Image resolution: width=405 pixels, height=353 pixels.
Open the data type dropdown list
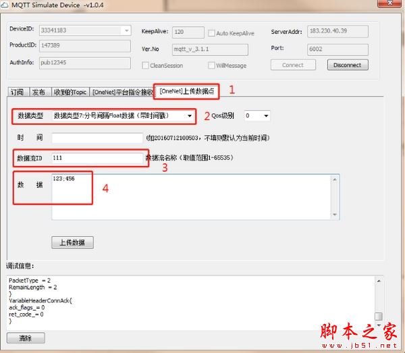(x=190, y=116)
